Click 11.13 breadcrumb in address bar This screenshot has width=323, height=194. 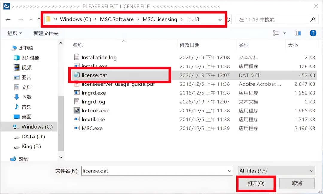point(193,19)
